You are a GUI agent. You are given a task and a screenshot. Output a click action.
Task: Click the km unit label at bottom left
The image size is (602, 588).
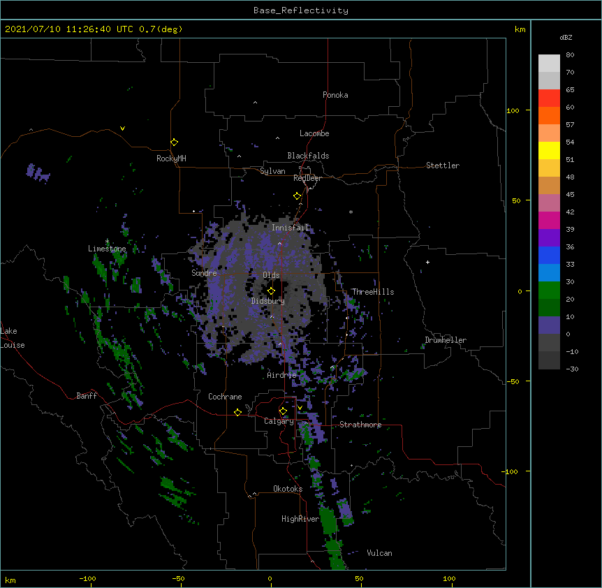[x=10, y=580]
